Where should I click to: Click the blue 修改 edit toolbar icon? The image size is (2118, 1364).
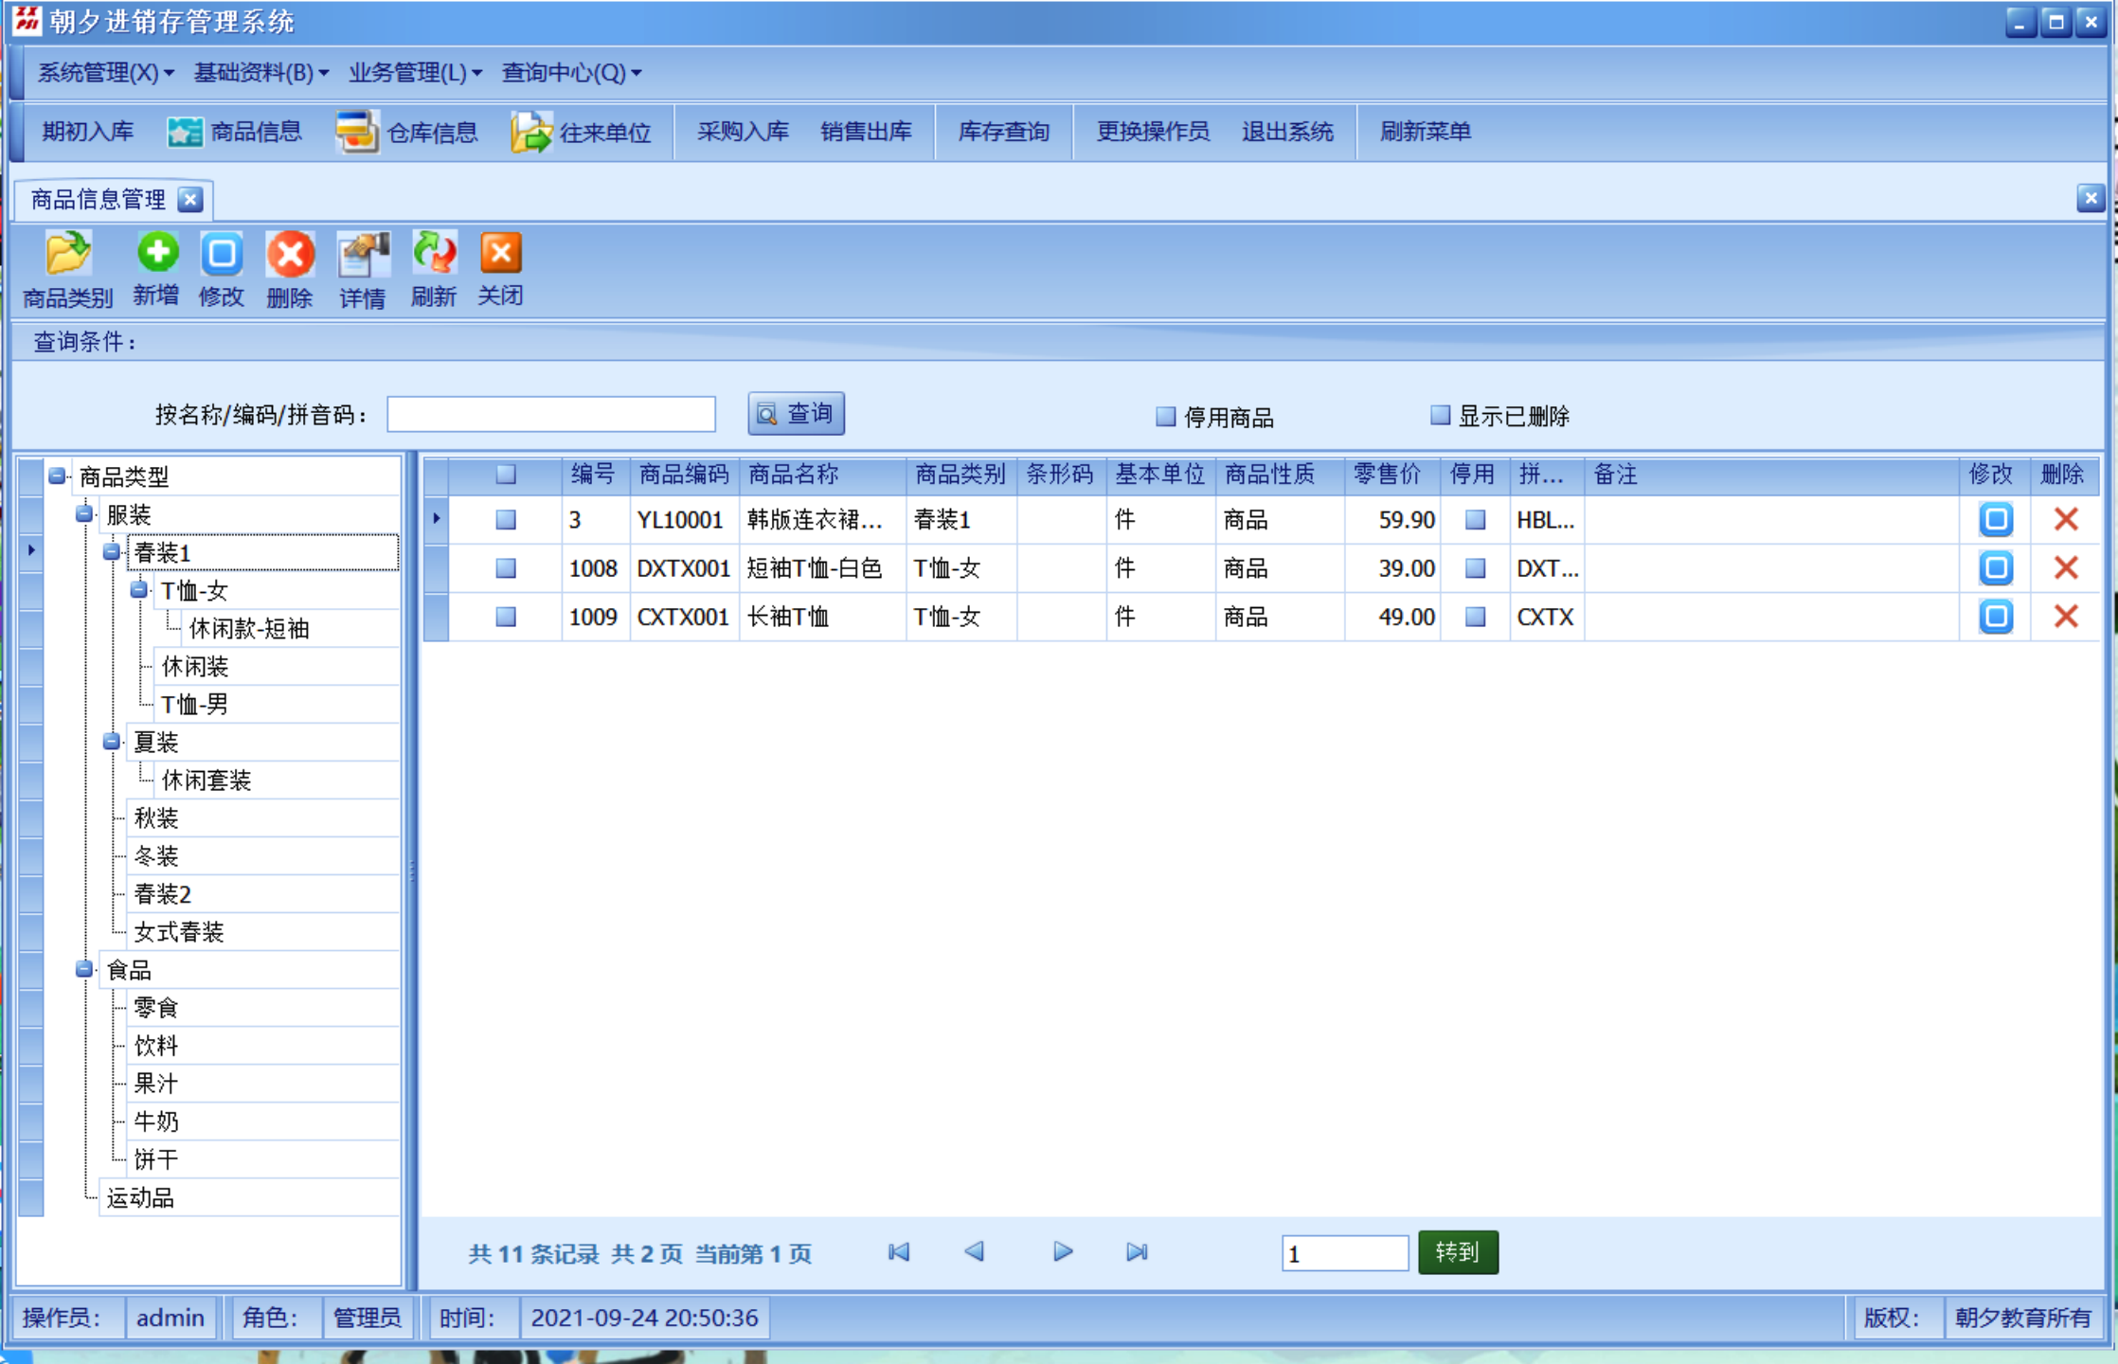coord(222,254)
